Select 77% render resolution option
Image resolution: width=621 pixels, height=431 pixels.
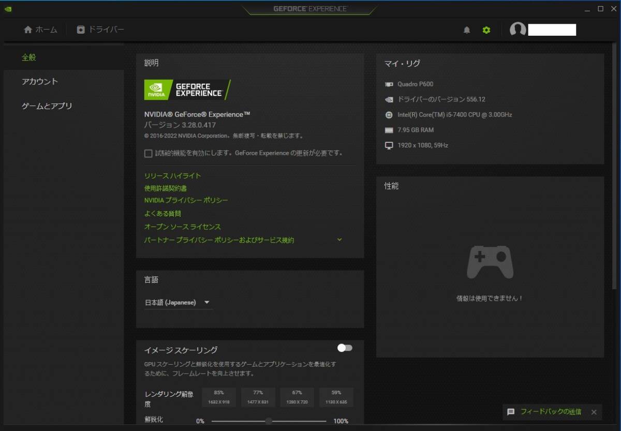coord(258,397)
